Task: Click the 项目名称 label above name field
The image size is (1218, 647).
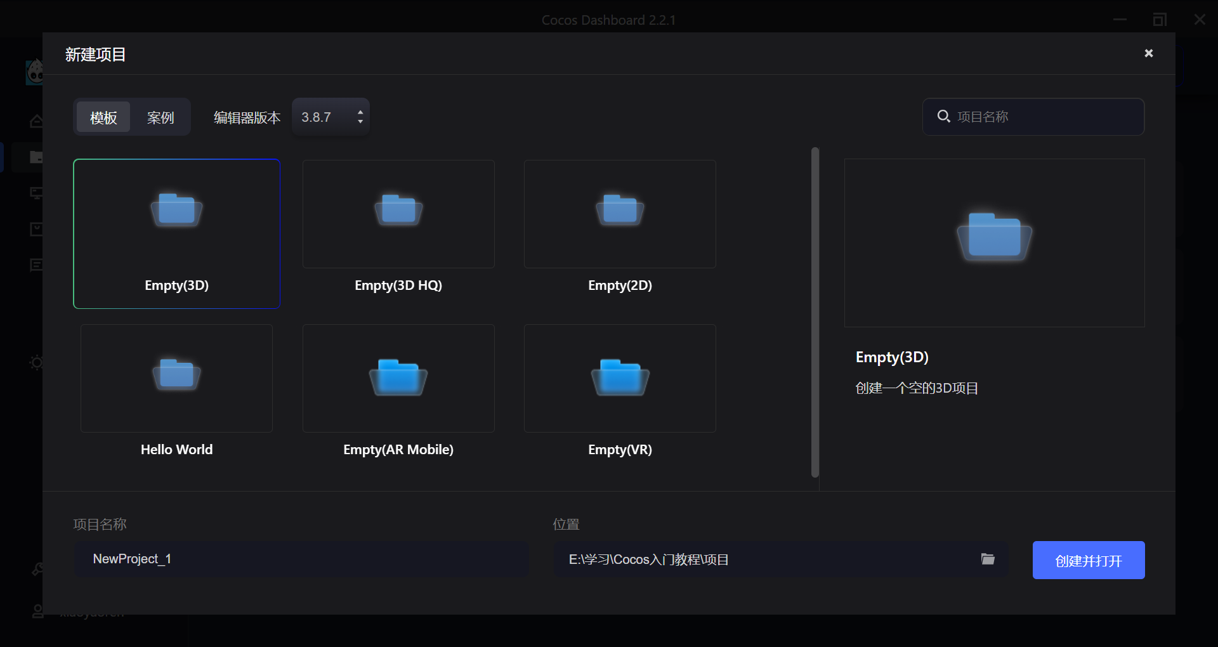Action: pos(100,524)
